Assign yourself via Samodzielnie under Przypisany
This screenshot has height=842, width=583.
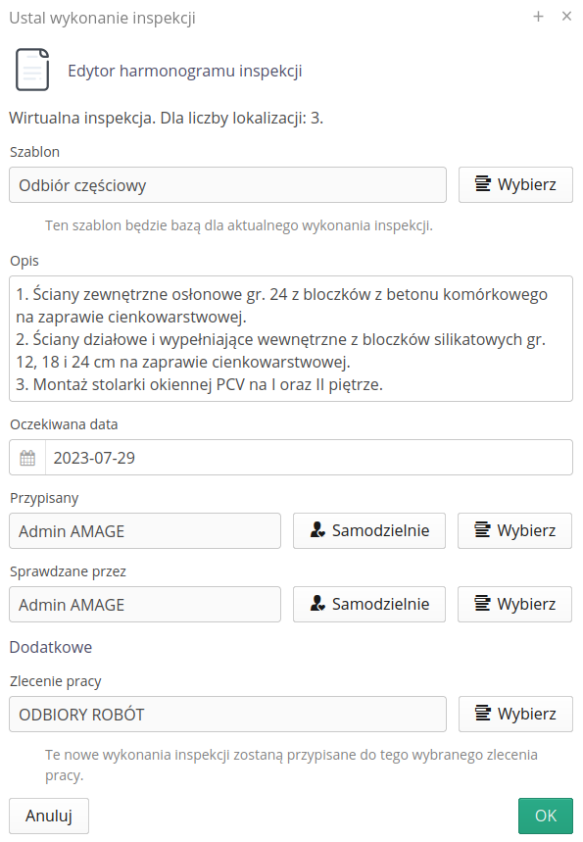(369, 530)
